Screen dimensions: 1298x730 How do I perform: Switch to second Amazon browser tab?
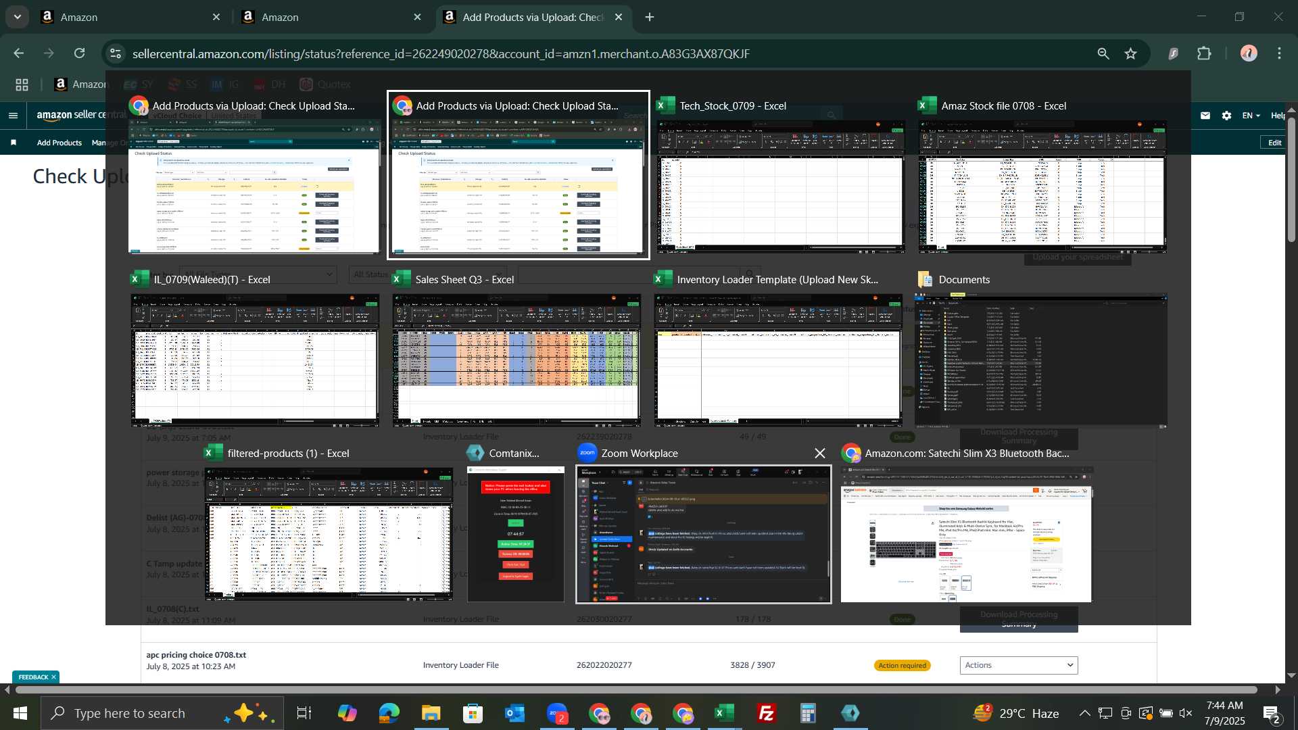tap(331, 17)
